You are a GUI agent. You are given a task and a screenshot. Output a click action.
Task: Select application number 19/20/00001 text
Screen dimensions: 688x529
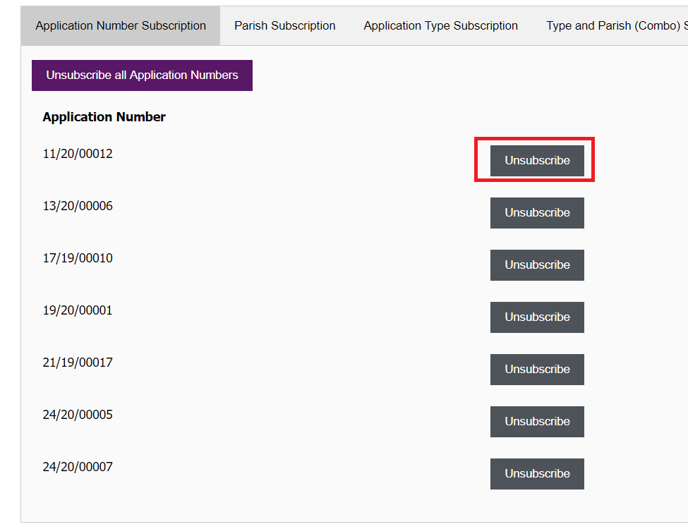tap(78, 310)
